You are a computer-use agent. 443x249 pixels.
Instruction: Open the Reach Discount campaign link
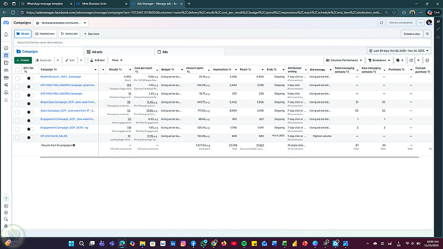[x=61, y=77]
